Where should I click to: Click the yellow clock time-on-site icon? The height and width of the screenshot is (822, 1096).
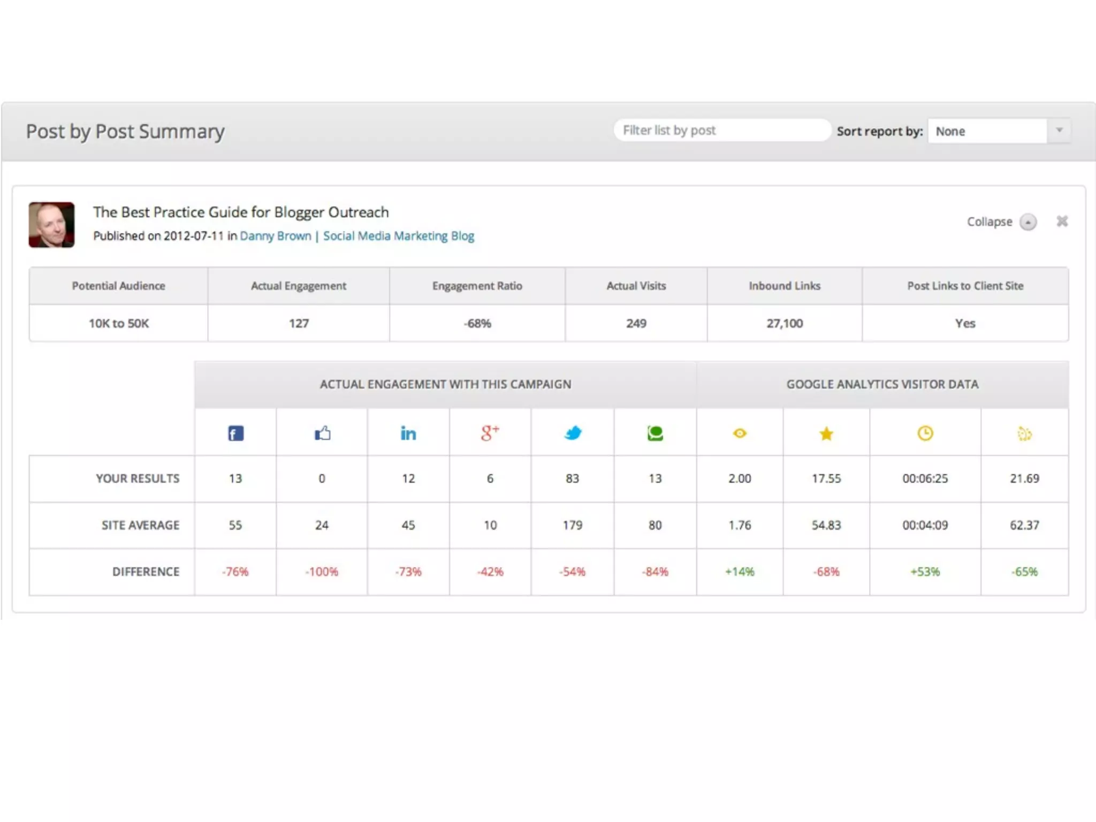(x=925, y=433)
